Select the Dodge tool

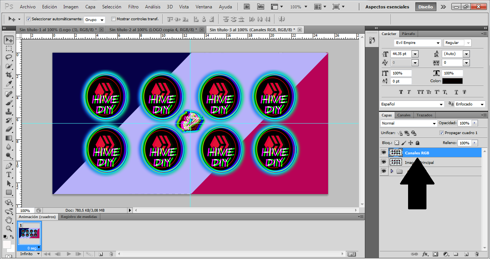[x=9, y=155]
